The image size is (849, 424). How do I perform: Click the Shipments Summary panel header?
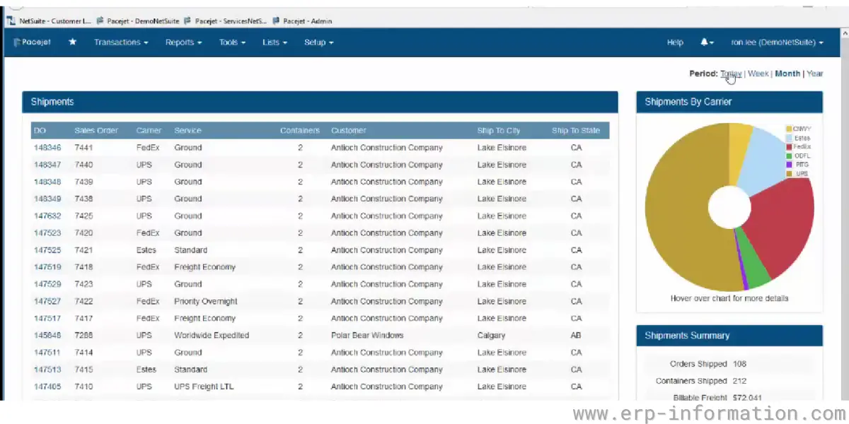(x=729, y=336)
